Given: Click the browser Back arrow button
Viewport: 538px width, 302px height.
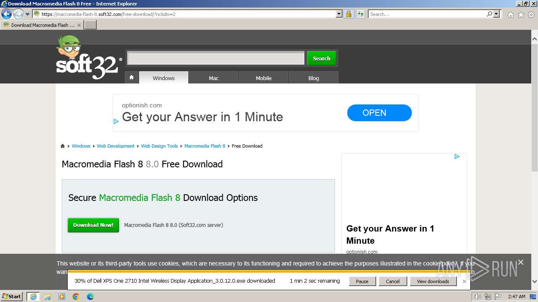Looking at the screenshot, I should pos(6,14).
